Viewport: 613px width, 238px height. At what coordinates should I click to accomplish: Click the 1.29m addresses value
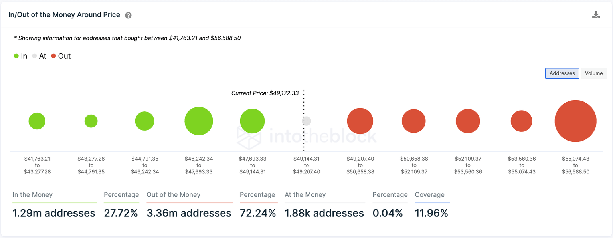54,213
